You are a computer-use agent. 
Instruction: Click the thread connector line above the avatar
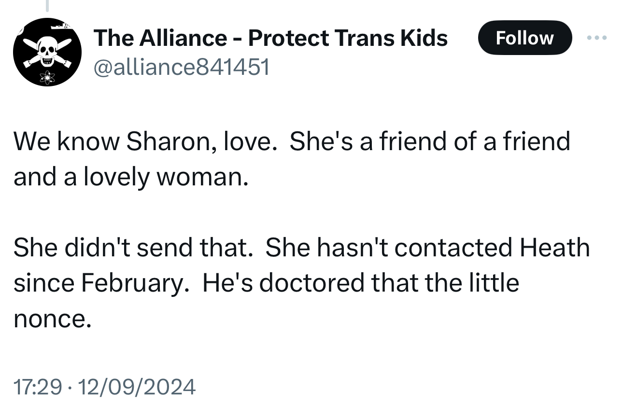(x=47, y=5)
